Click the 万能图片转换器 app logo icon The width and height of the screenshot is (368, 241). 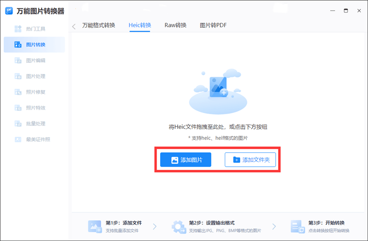[9, 11]
